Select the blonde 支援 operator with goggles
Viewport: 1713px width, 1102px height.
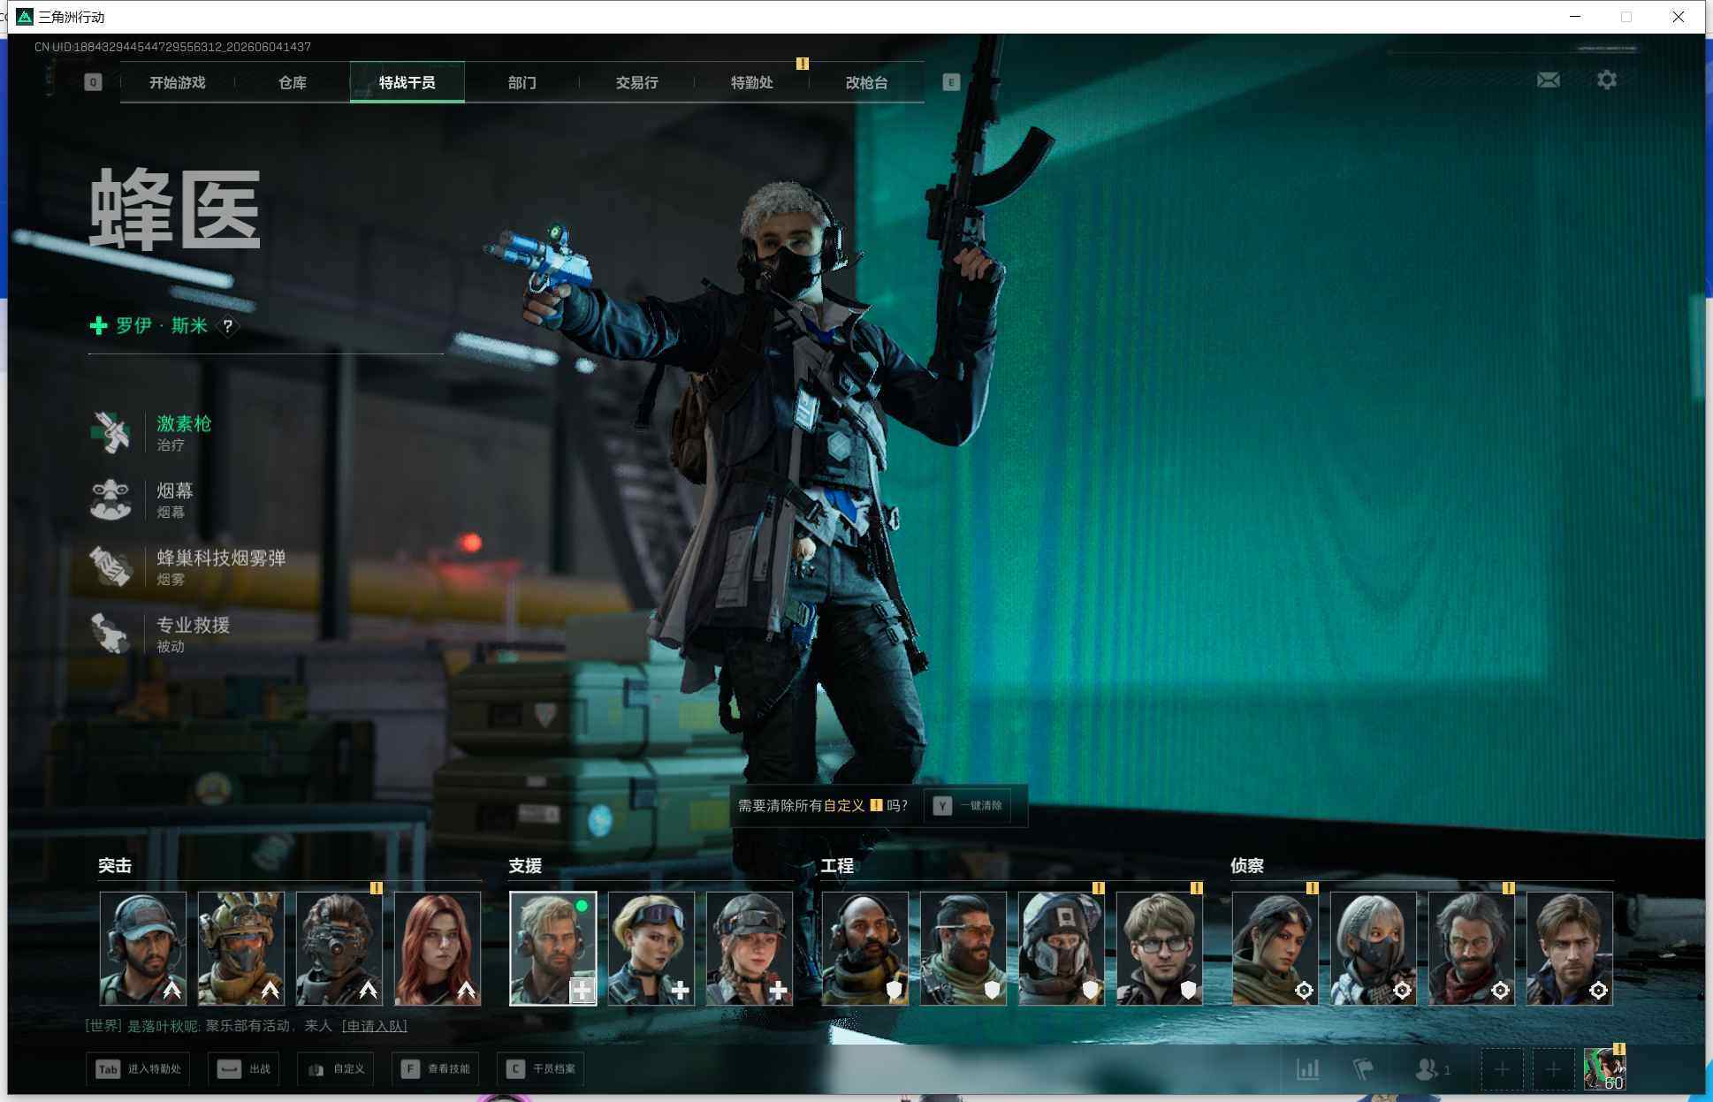[651, 948]
